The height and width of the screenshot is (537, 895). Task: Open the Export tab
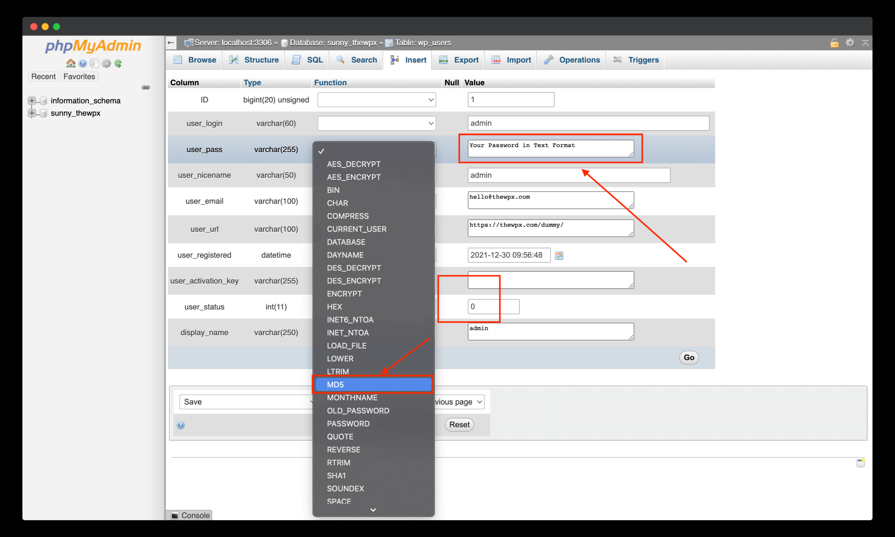click(459, 60)
